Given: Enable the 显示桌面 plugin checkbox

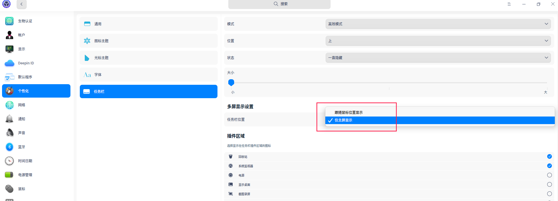Looking at the screenshot, I should [550, 184].
